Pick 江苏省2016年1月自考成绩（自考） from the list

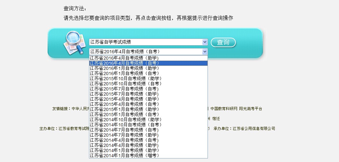point(148,73)
